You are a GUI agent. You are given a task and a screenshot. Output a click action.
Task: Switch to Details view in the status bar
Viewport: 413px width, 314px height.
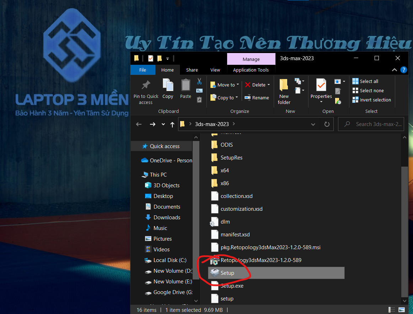pos(392,309)
